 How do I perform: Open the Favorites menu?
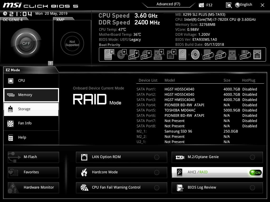[x=33, y=172]
